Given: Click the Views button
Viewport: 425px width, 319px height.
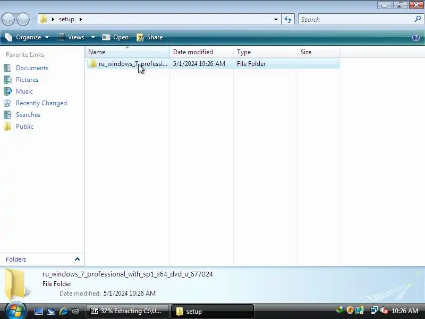Looking at the screenshot, I should 71,37.
